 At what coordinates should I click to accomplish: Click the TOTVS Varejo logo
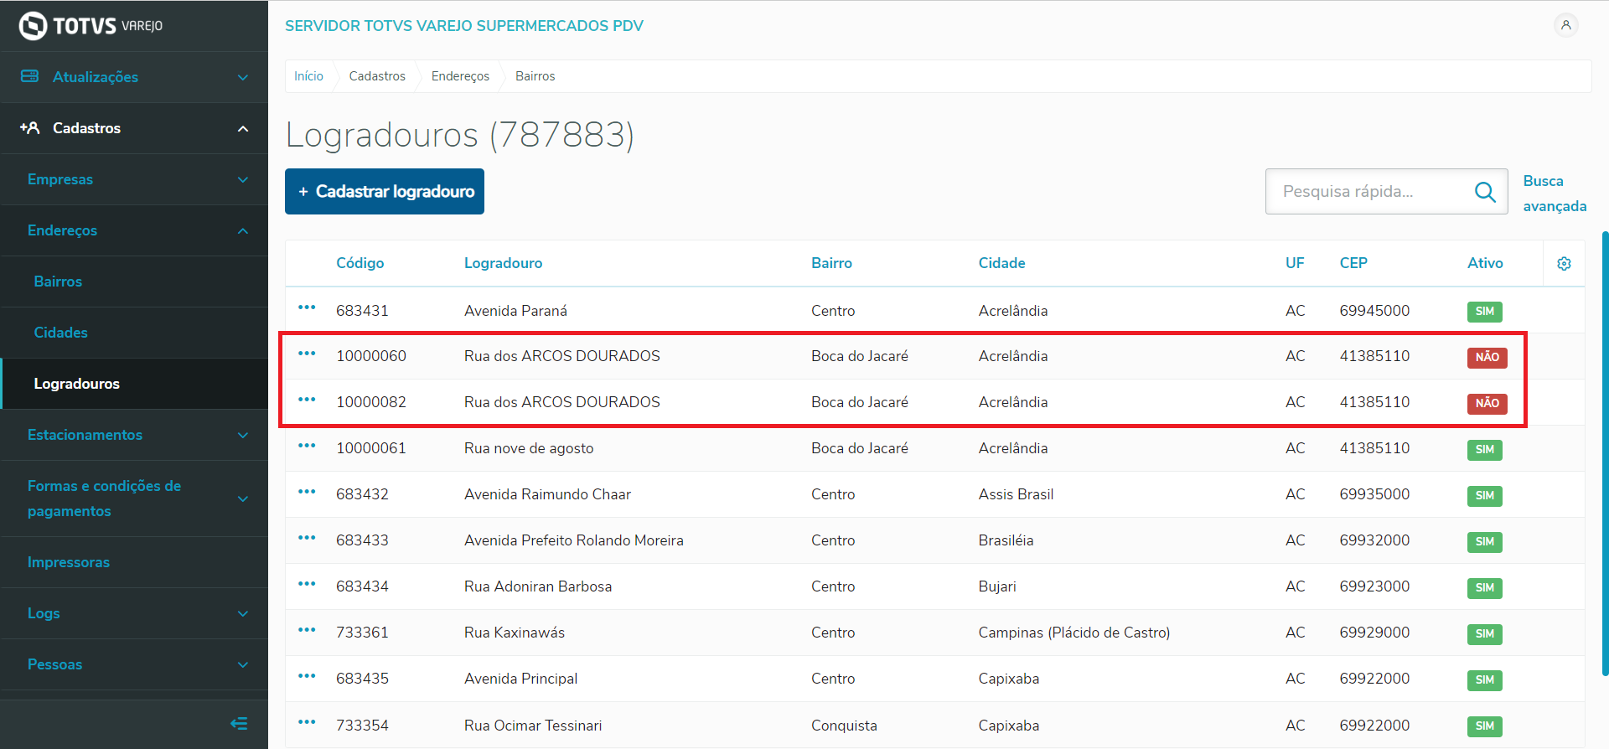[91, 26]
